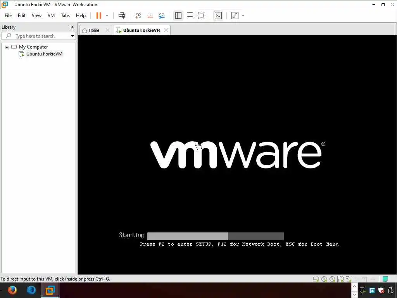Click the Starting boot progress bar
Viewport: 397px width, 298px height.
click(216, 236)
